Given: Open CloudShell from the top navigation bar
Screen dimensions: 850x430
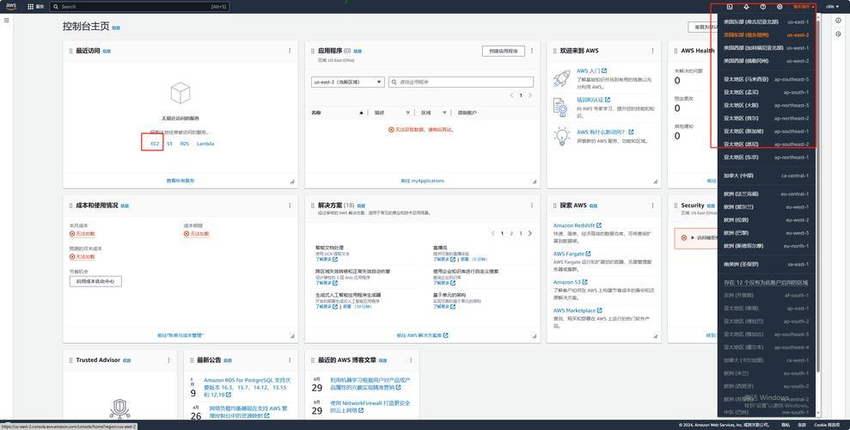Looking at the screenshot, I should [x=730, y=6].
